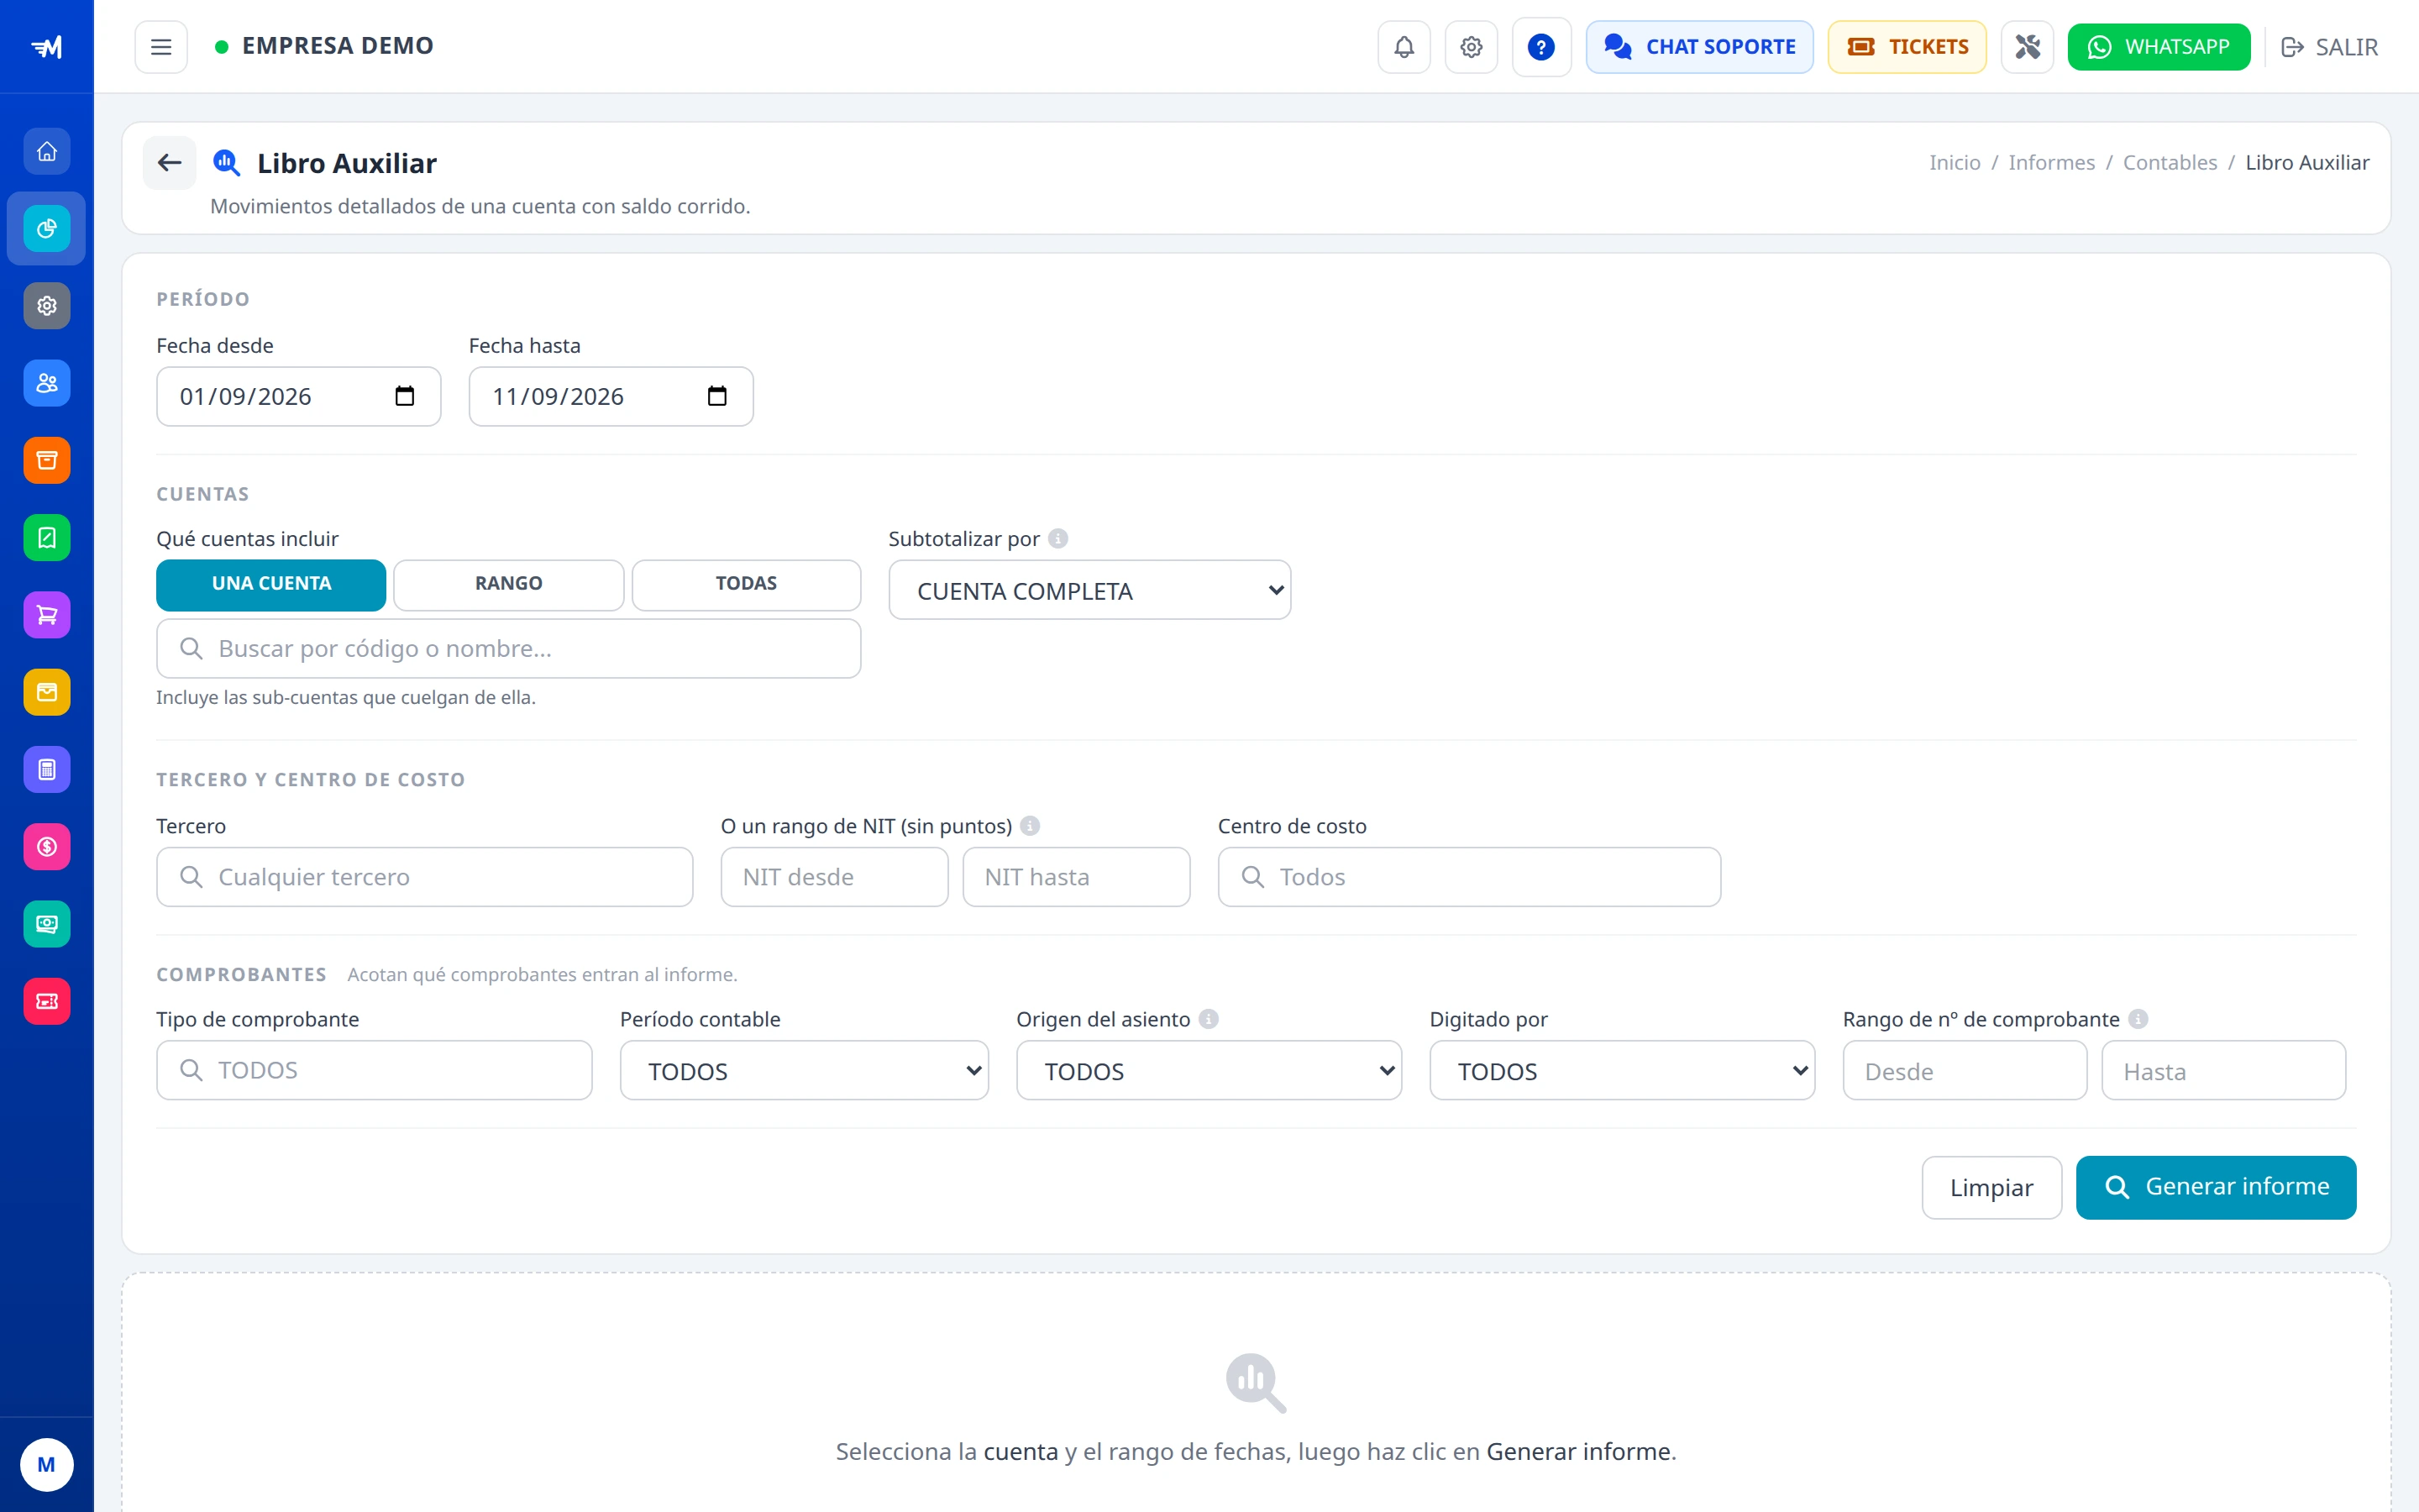Open Subtotalizar por CUENTA COMPLETA dropdown

click(1089, 590)
